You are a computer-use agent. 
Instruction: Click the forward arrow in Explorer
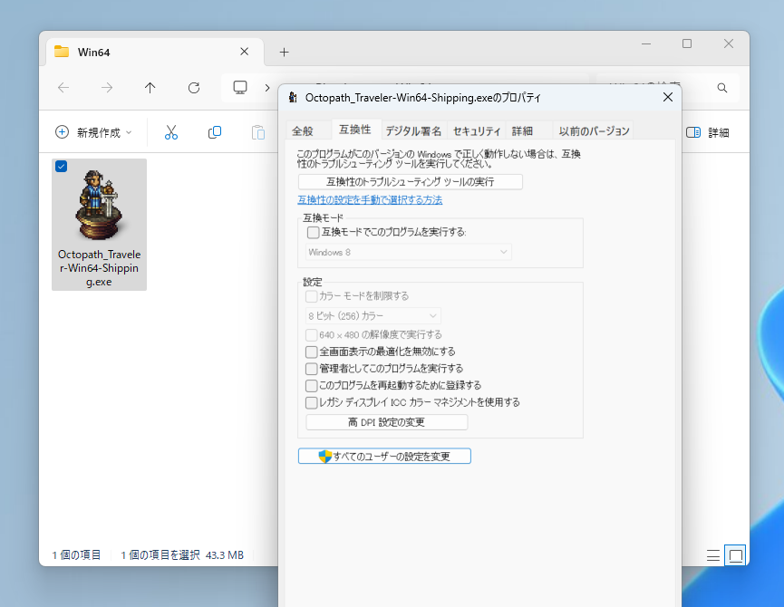click(x=107, y=88)
